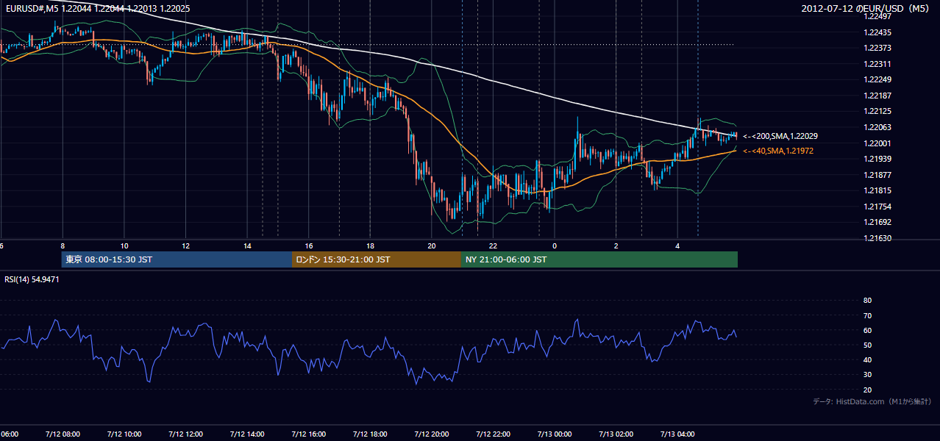Click the RSI 60 level label

tap(867, 330)
